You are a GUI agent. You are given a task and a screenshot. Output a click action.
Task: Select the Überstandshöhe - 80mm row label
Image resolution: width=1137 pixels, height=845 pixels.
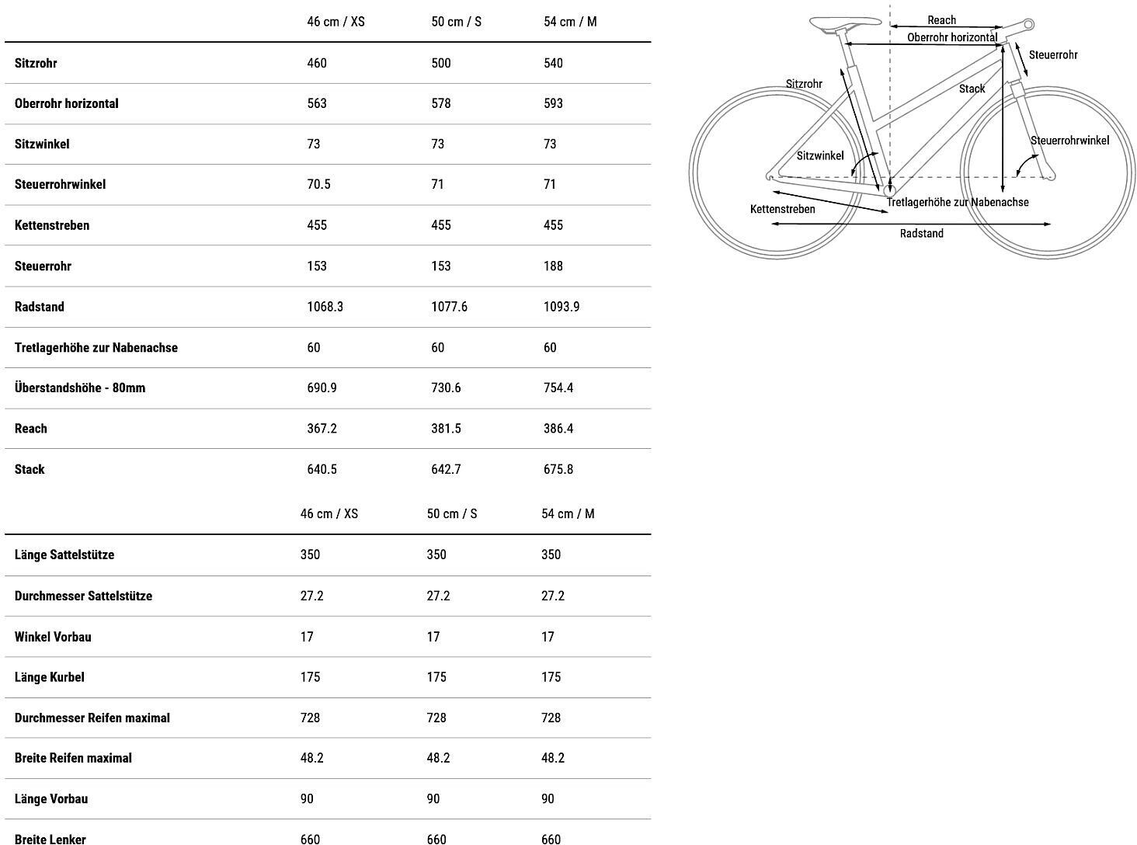click(80, 388)
